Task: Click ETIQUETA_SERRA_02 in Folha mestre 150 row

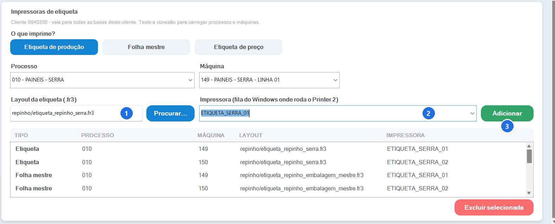Action: [418, 188]
